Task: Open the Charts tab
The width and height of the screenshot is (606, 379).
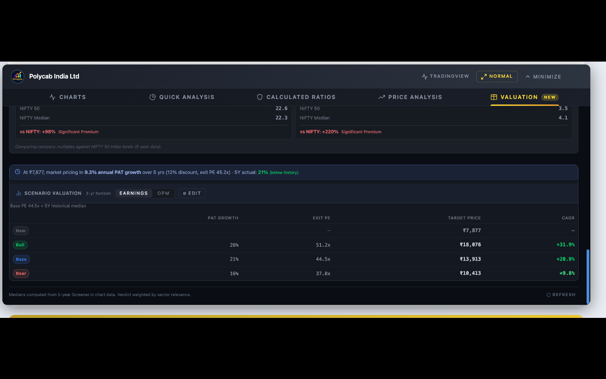Action: pos(68,97)
